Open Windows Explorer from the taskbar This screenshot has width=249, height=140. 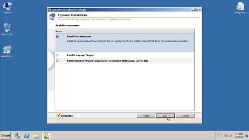coord(37,136)
